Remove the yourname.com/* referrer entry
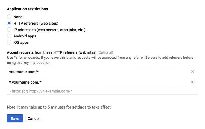 pyautogui.click(x=192, y=72)
